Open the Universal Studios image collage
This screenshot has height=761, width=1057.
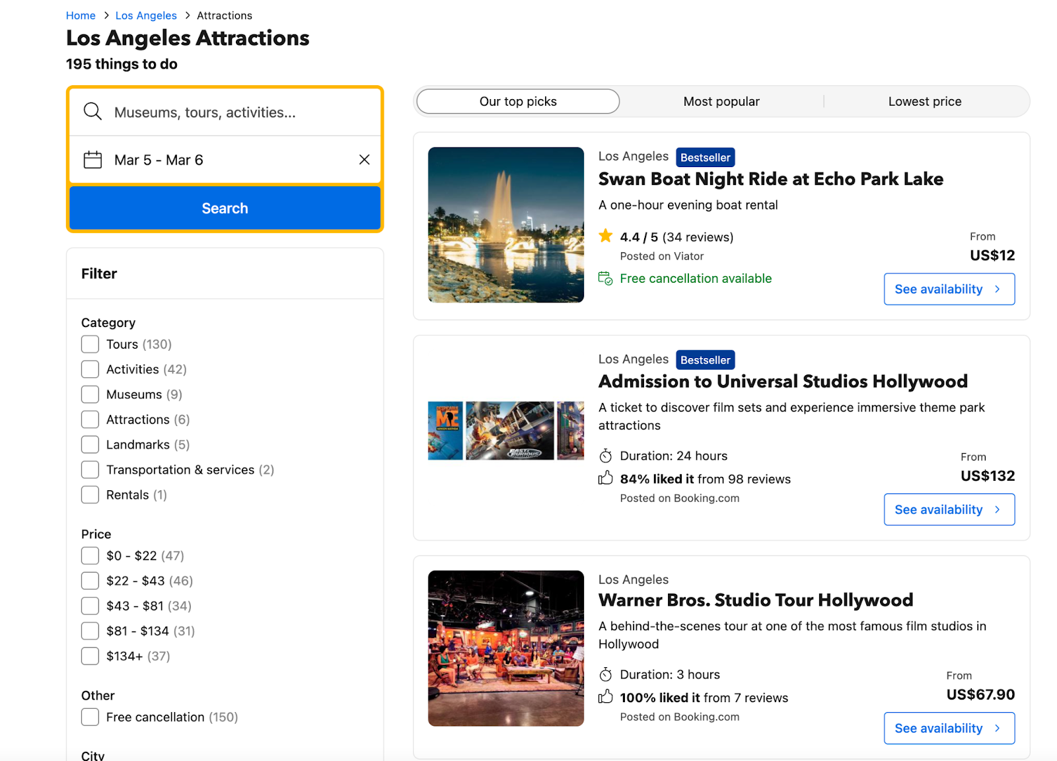click(x=506, y=431)
